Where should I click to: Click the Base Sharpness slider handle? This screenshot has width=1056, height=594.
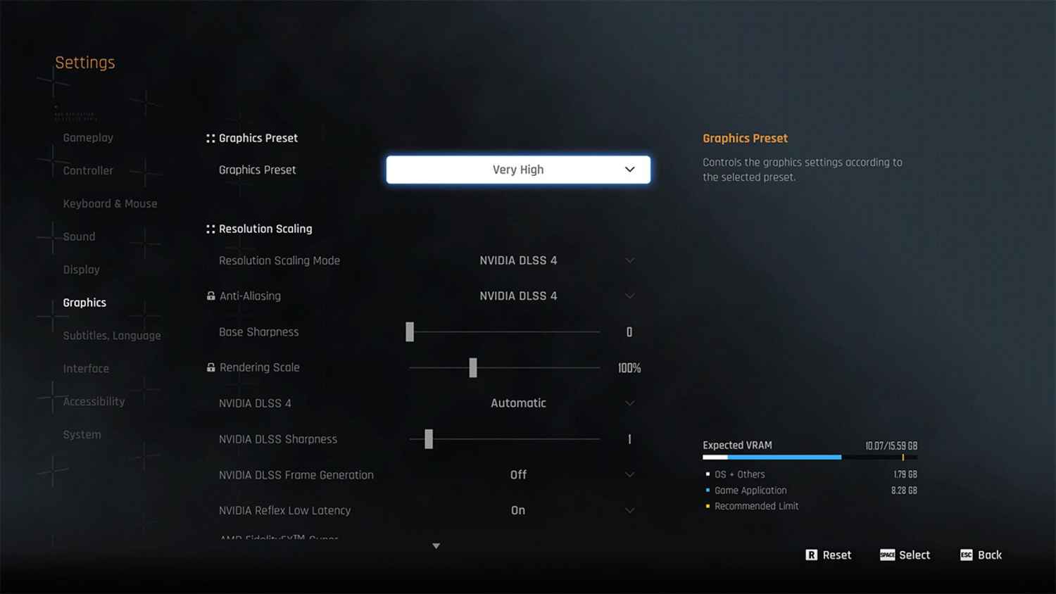410,331
